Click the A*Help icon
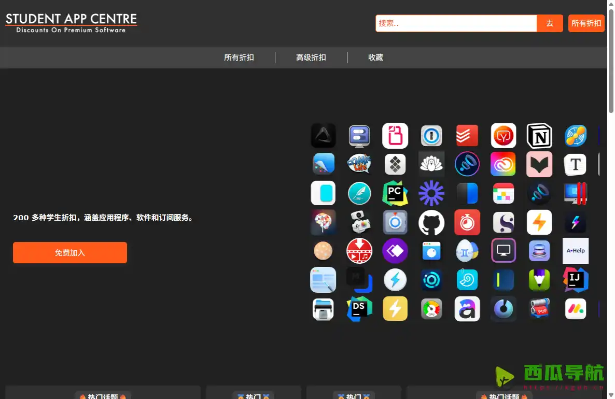Image resolution: width=615 pixels, height=399 pixels. [576, 251]
